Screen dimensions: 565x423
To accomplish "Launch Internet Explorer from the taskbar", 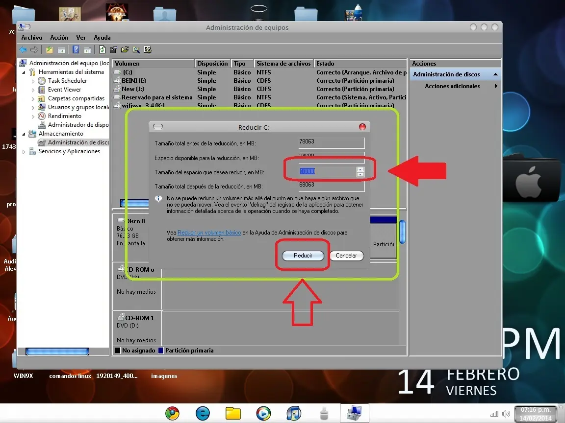I will tap(203, 414).
